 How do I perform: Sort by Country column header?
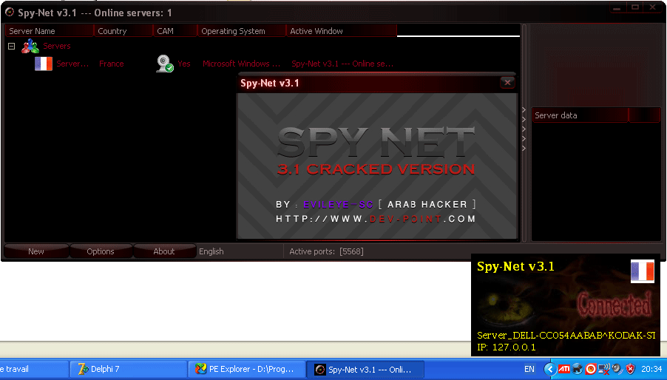coord(123,31)
